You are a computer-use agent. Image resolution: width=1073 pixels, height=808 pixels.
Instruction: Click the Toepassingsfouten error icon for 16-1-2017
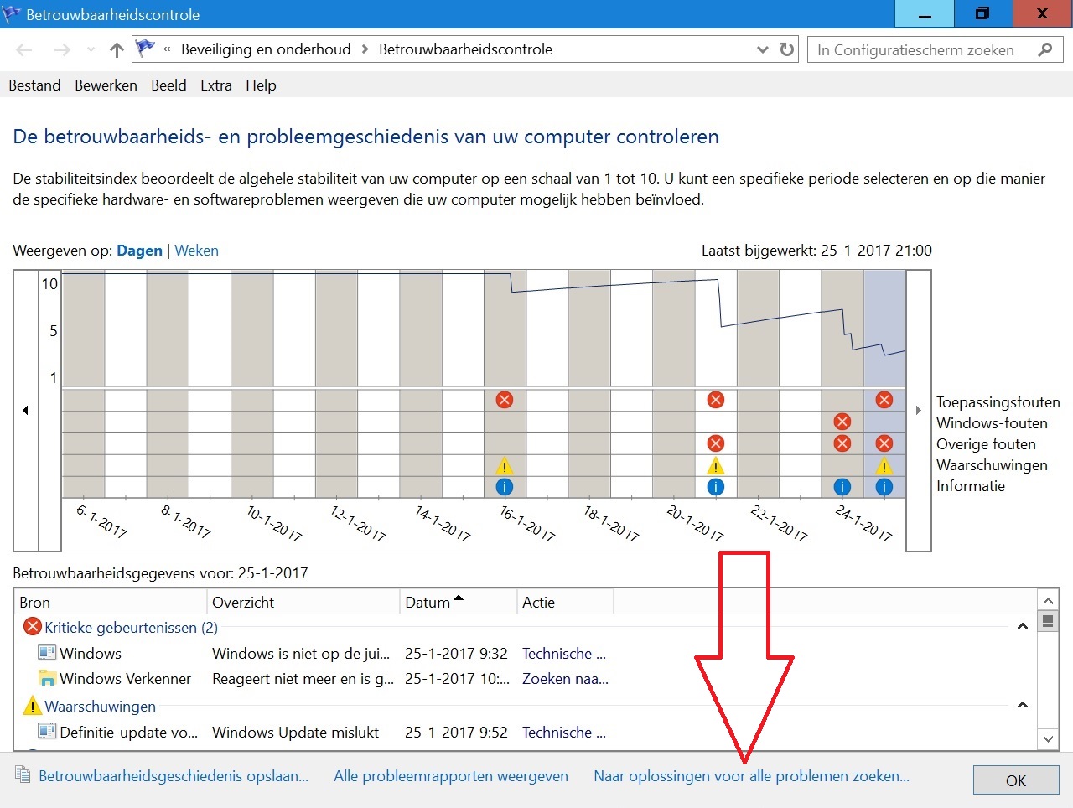point(505,400)
